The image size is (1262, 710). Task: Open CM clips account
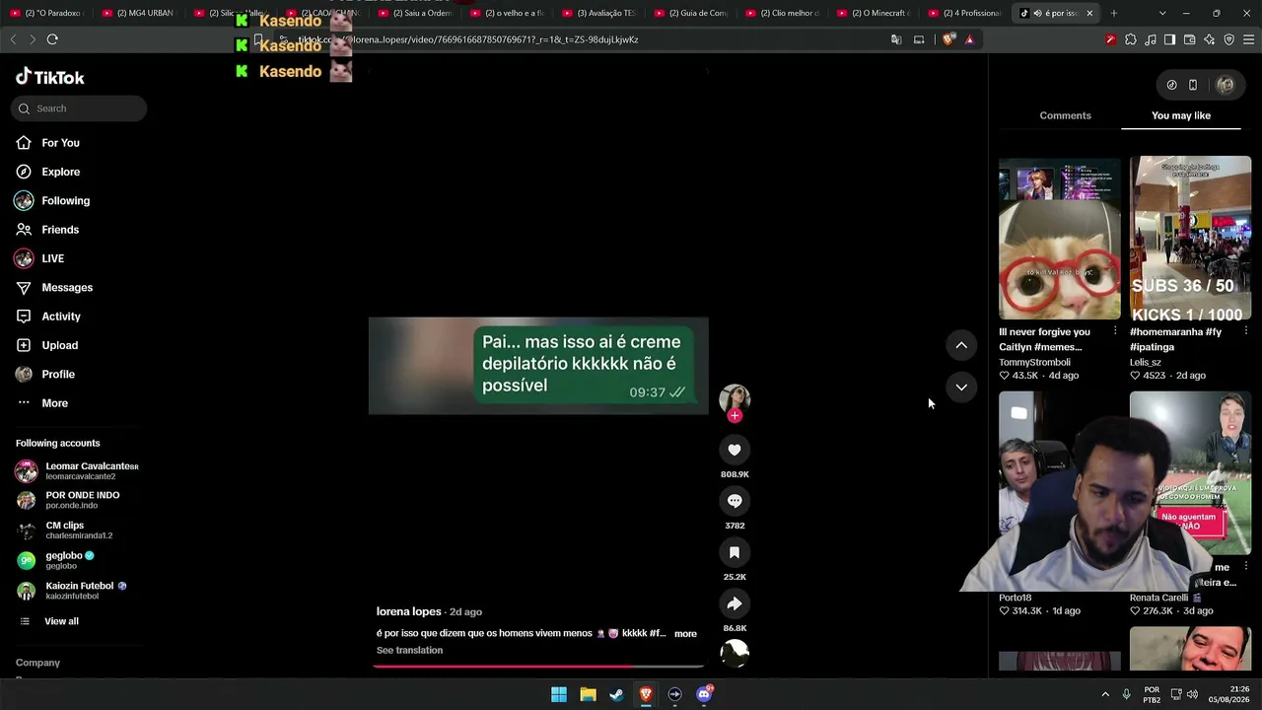65,531
